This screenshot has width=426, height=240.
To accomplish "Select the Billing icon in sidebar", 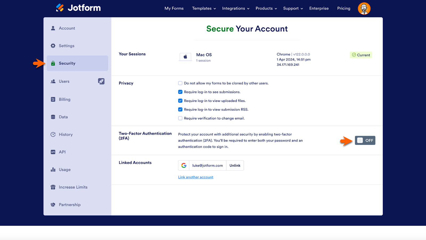I will [53, 99].
